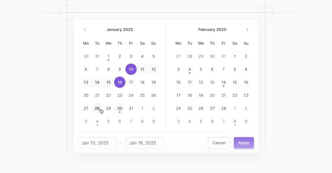
Task: Select February 20 in the February grid
Action: (212, 96)
